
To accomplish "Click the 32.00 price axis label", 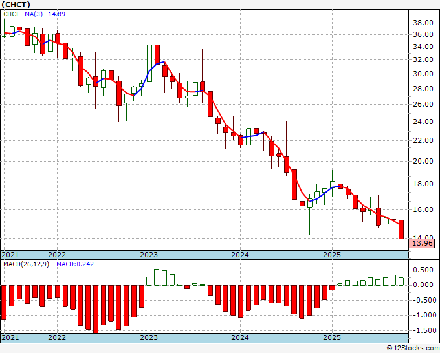I will coord(423,59).
